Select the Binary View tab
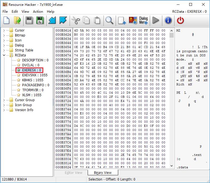This screenshot has height=183, width=210. (103, 172)
